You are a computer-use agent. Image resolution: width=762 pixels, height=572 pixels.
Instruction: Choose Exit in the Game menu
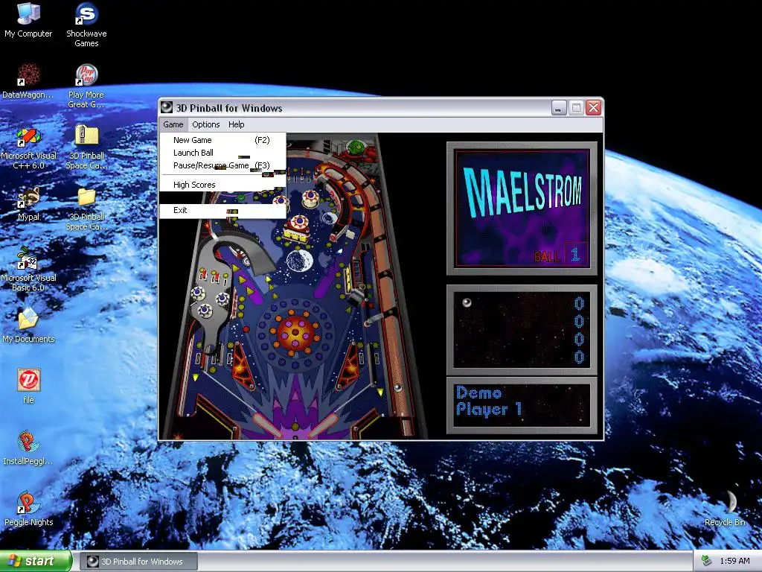click(x=222, y=210)
